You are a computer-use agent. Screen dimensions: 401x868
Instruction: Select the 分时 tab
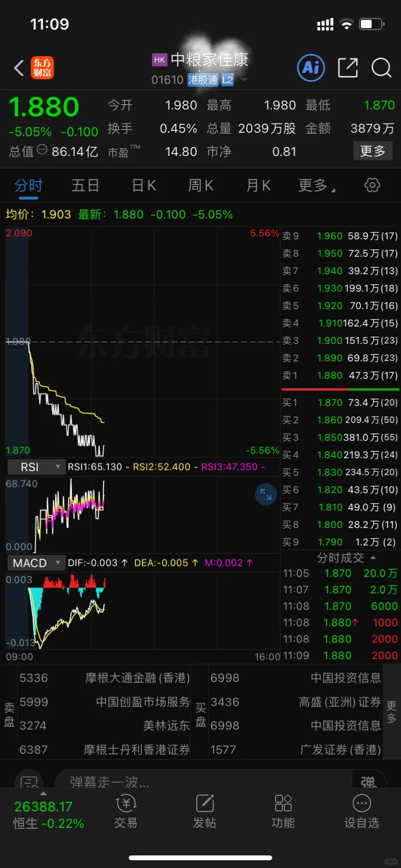(29, 186)
